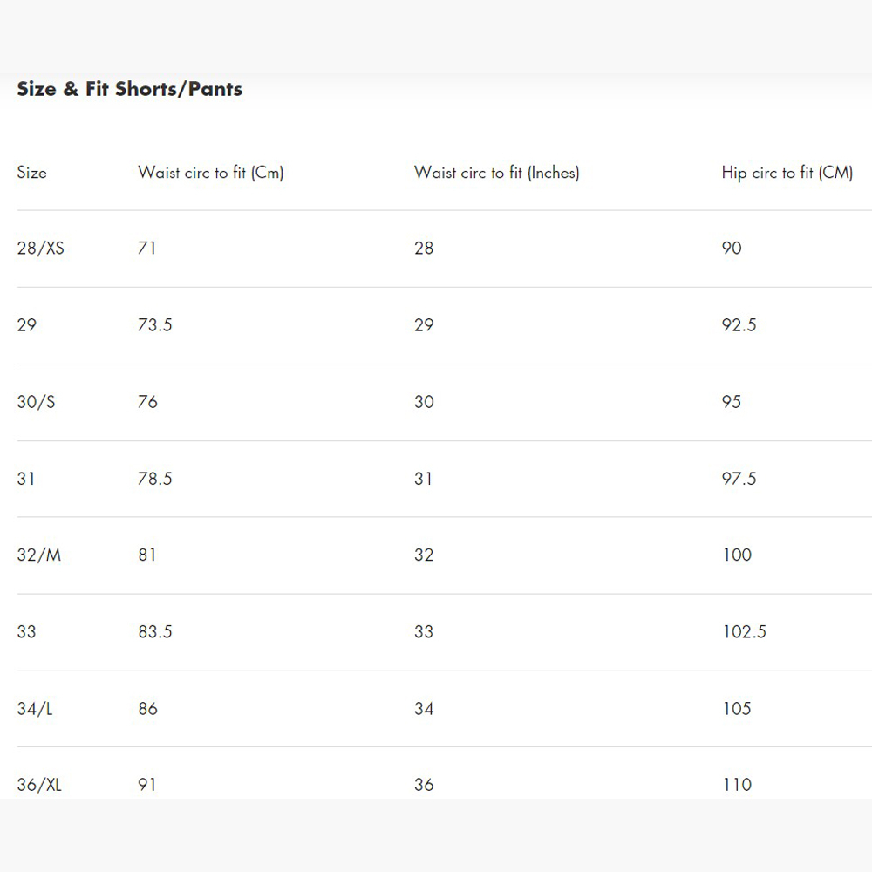
Task: Click the 86 waist centimeter value
Action: [148, 709]
